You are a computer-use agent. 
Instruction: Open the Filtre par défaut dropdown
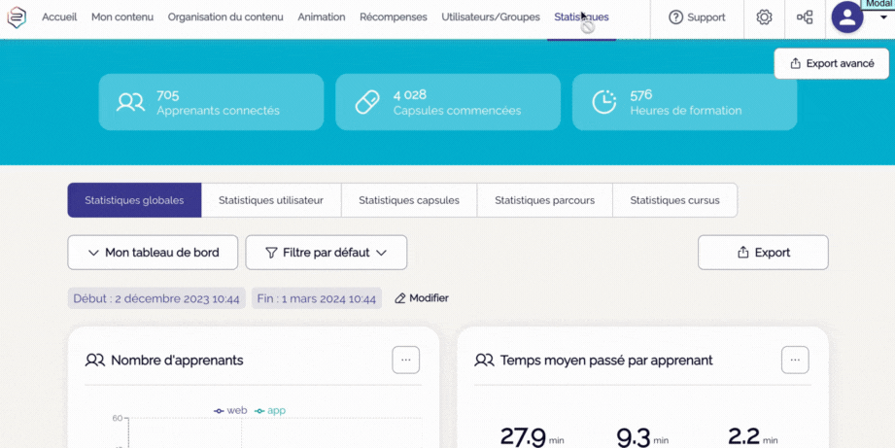(326, 253)
